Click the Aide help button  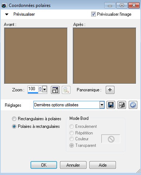pos(102,165)
